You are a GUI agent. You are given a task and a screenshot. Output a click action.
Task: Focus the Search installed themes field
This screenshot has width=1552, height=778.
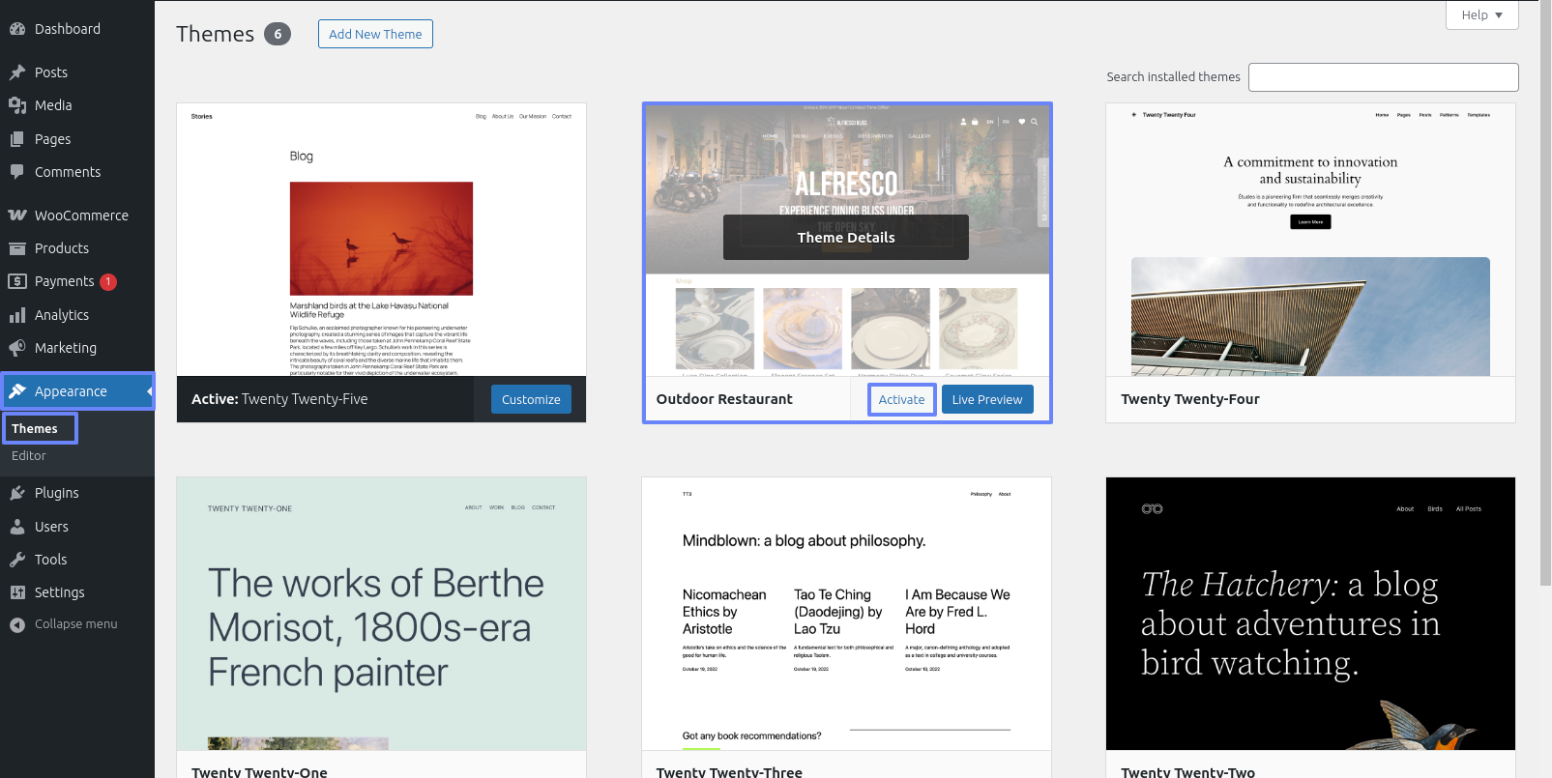tap(1383, 77)
